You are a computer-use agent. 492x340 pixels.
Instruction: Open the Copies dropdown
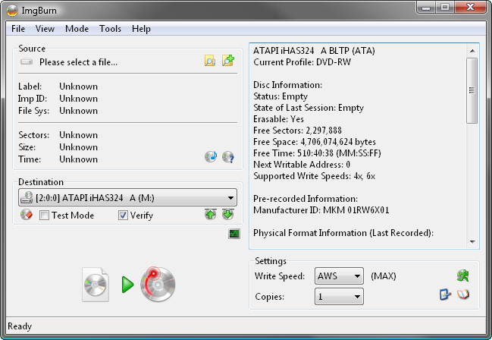coord(339,296)
